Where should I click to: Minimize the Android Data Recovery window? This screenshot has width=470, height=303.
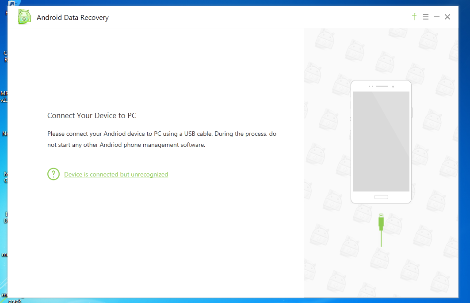(437, 17)
